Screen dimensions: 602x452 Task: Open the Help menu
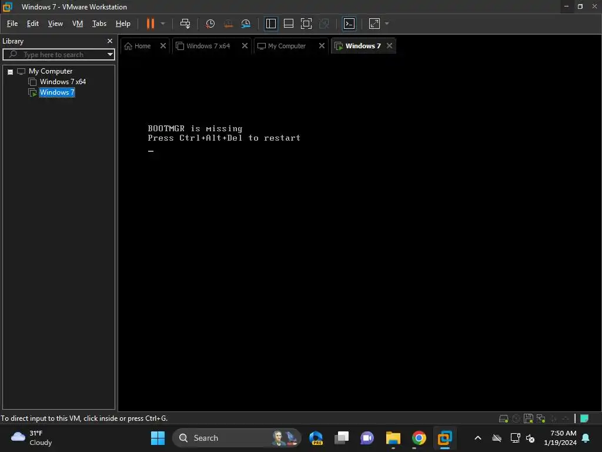point(123,24)
